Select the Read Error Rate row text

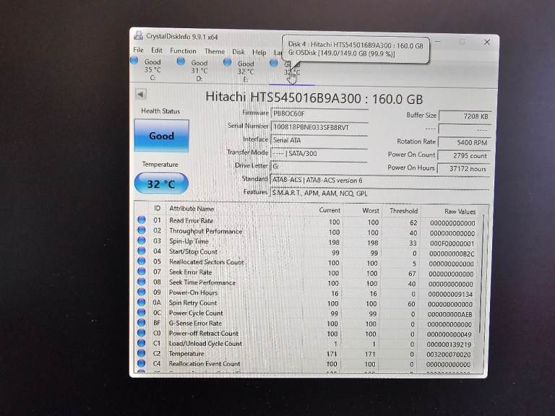click(191, 220)
